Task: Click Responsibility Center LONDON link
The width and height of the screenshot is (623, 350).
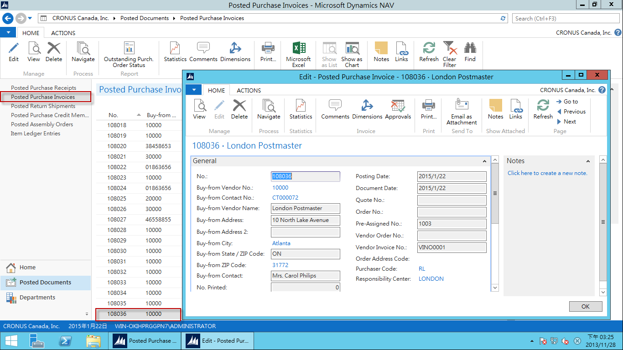Action: (431, 279)
